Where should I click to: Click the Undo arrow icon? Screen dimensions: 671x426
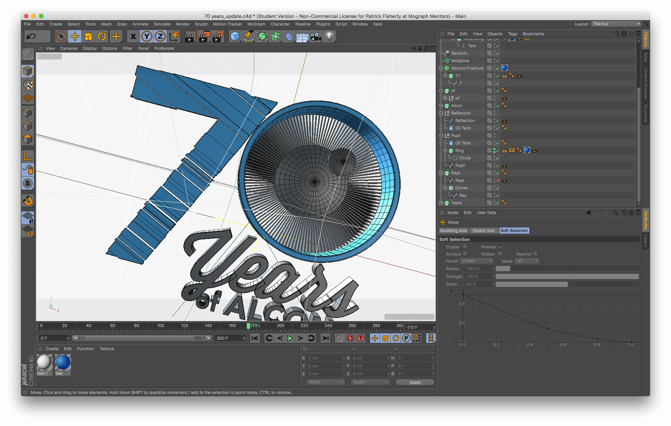point(31,36)
